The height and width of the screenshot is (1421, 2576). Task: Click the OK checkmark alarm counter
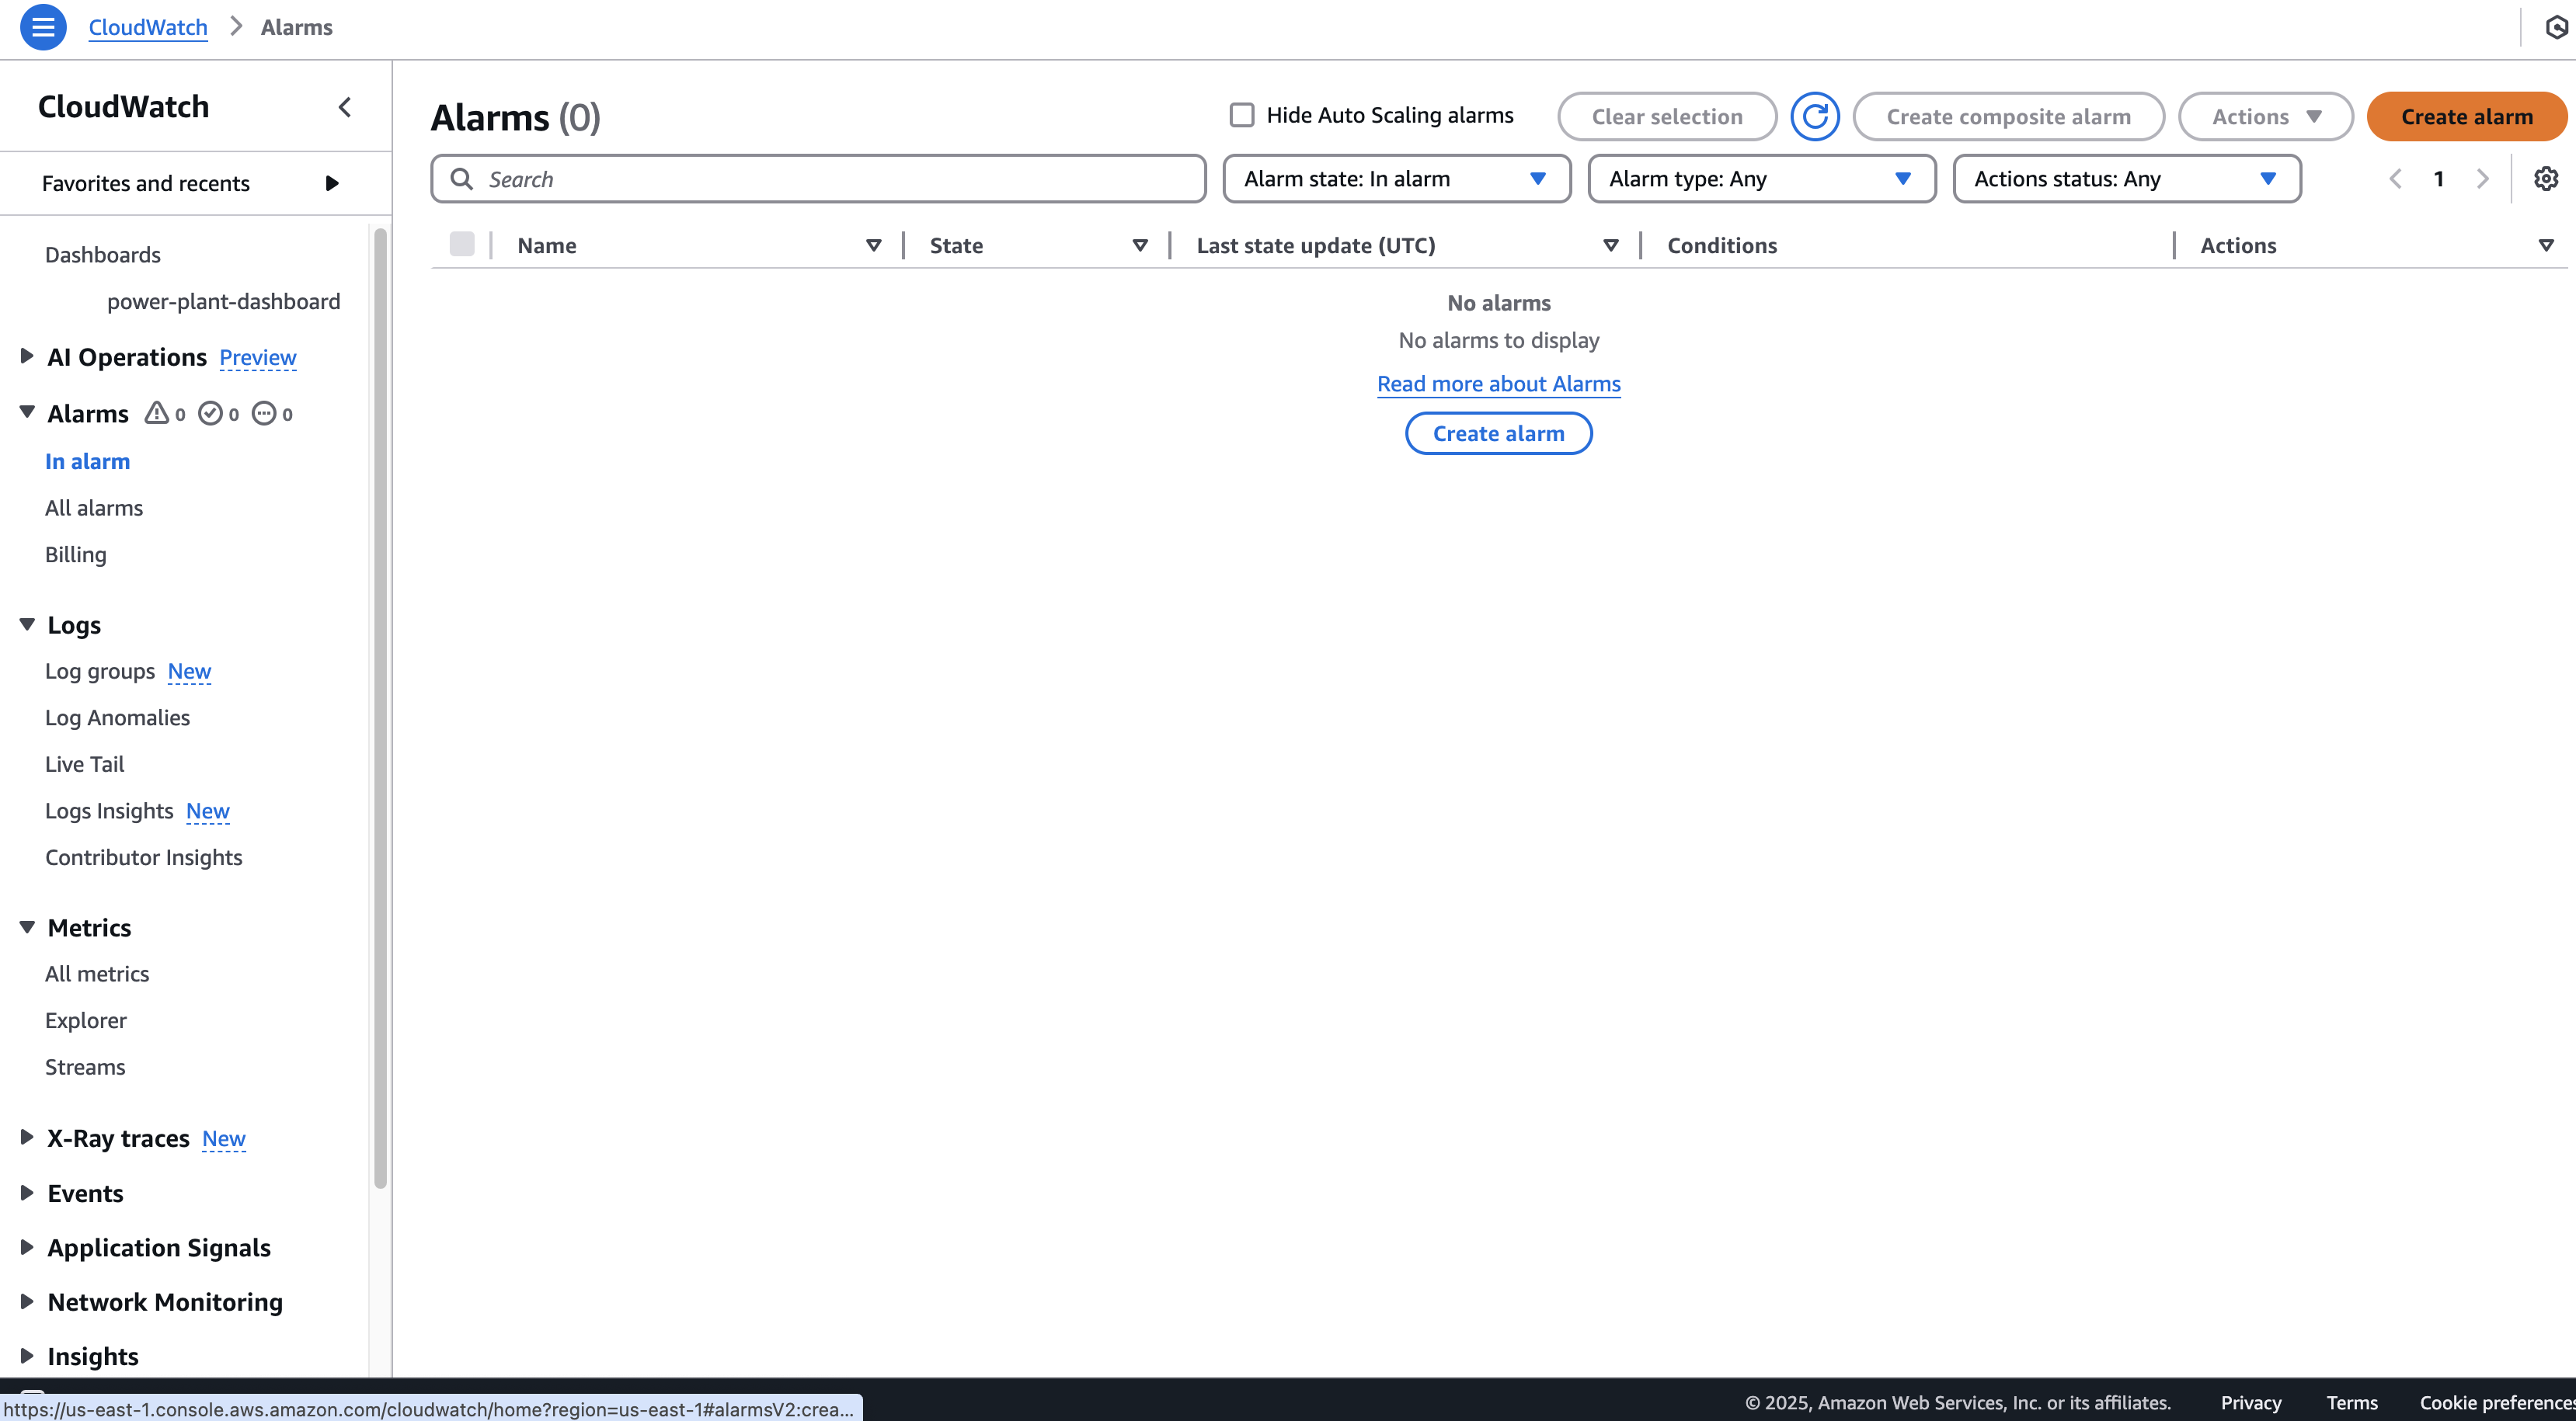coord(219,414)
